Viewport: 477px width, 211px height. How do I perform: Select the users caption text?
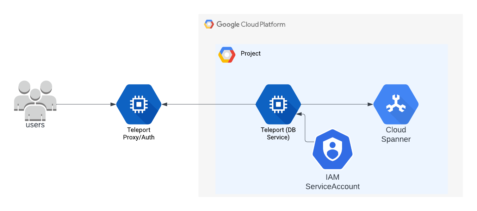pyautogui.click(x=35, y=124)
